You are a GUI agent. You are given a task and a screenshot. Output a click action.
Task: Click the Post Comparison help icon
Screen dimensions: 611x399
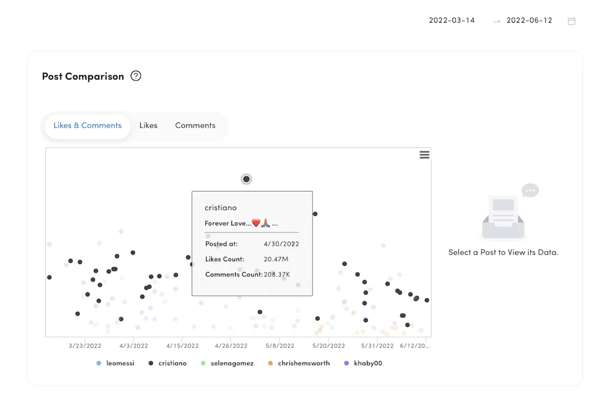[x=136, y=76]
